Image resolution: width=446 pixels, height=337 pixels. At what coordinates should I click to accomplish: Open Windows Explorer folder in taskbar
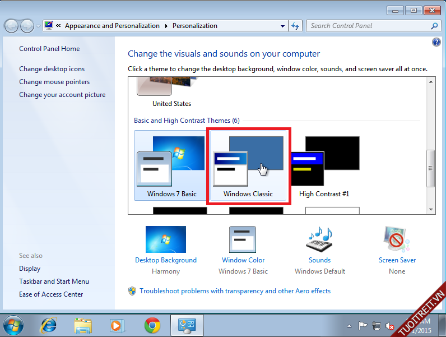(83, 325)
